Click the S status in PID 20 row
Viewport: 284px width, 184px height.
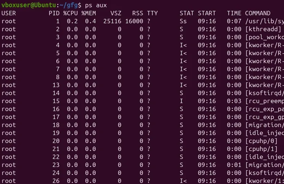click(x=181, y=141)
